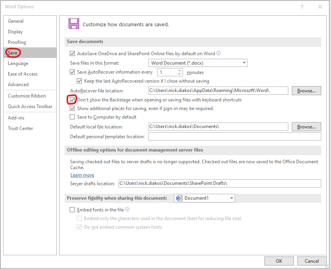Disable Show additional places for saving
Image resolution: width=331 pixels, height=269 pixels.
tap(72, 108)
